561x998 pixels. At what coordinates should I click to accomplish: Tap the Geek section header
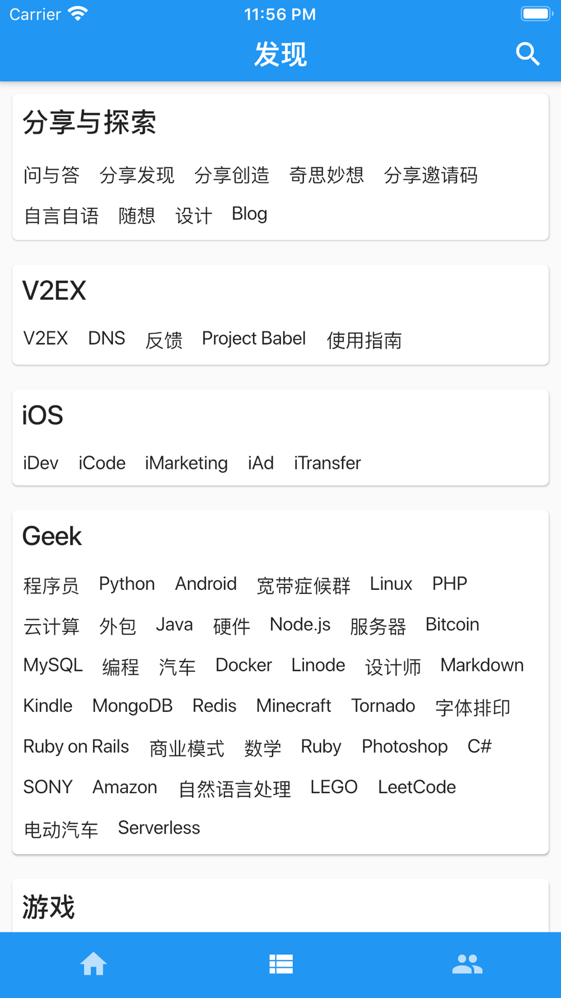[x=52, y=537]
